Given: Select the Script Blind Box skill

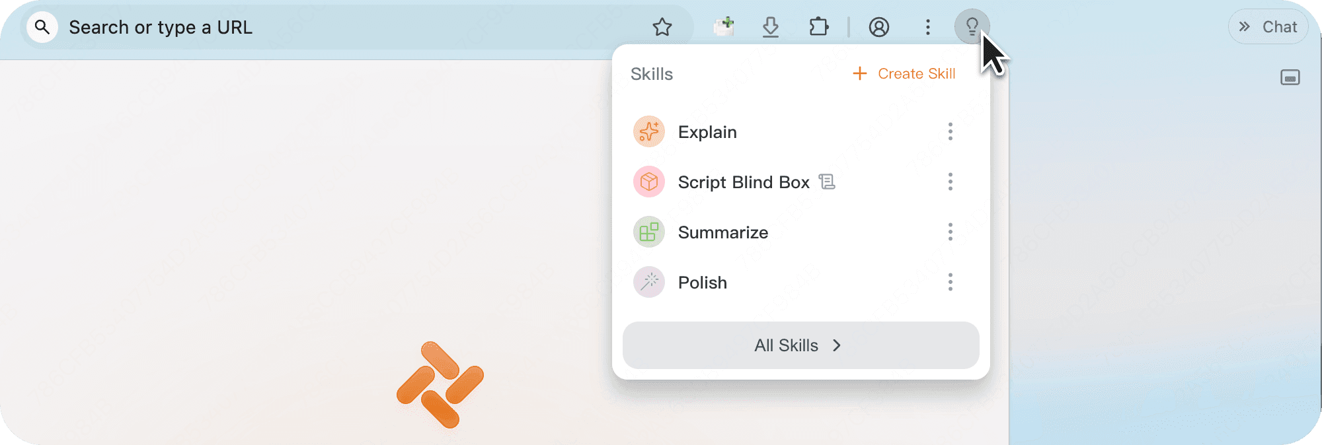Looking at the screenshot, I should coord(743,182).
